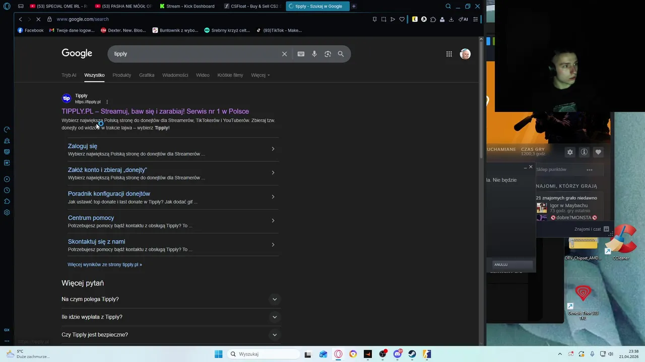The height and width of the screenshot is (362, 645).
Task: Click the Google search text field
Action: click(x=197, y=54)
